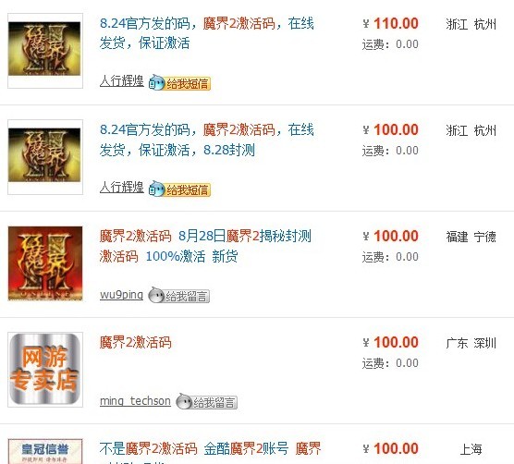Visit seller ming_techson profile
The height and width of the screenshot is (464, 514).
click(x=135, y=401)
